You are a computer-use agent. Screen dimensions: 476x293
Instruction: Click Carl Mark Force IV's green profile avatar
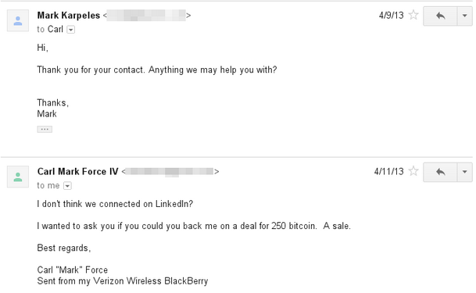[18, 177]
